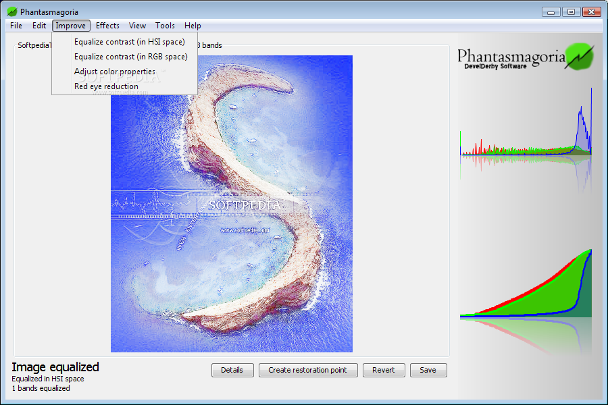Click the equalized island image preview
This screenshot has height=405, width=608.
tap(232, 204)
